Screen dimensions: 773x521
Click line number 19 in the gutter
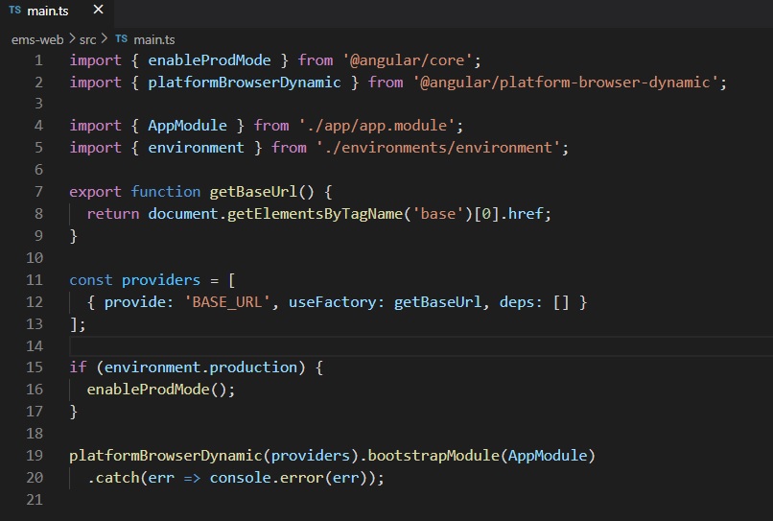coord(35,456)
